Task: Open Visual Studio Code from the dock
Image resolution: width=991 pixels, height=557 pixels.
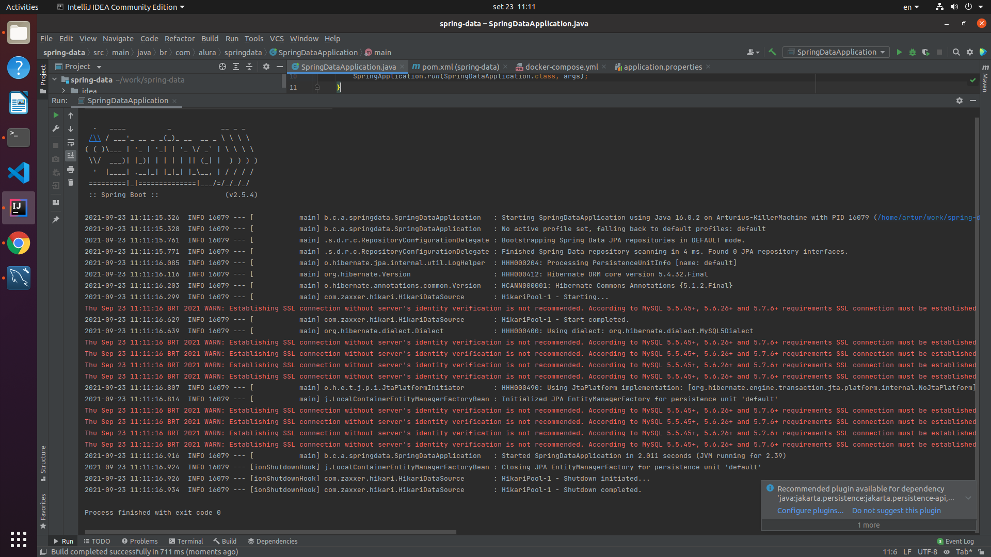Action: tap(19, 173)
